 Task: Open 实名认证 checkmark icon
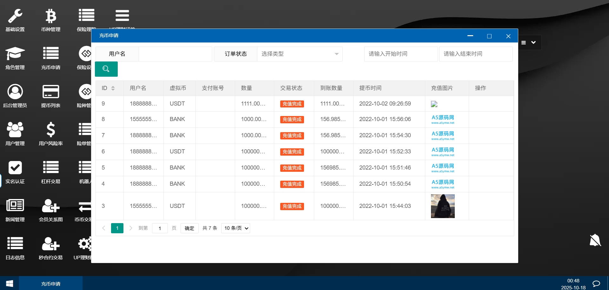click(x=15, y=168)
